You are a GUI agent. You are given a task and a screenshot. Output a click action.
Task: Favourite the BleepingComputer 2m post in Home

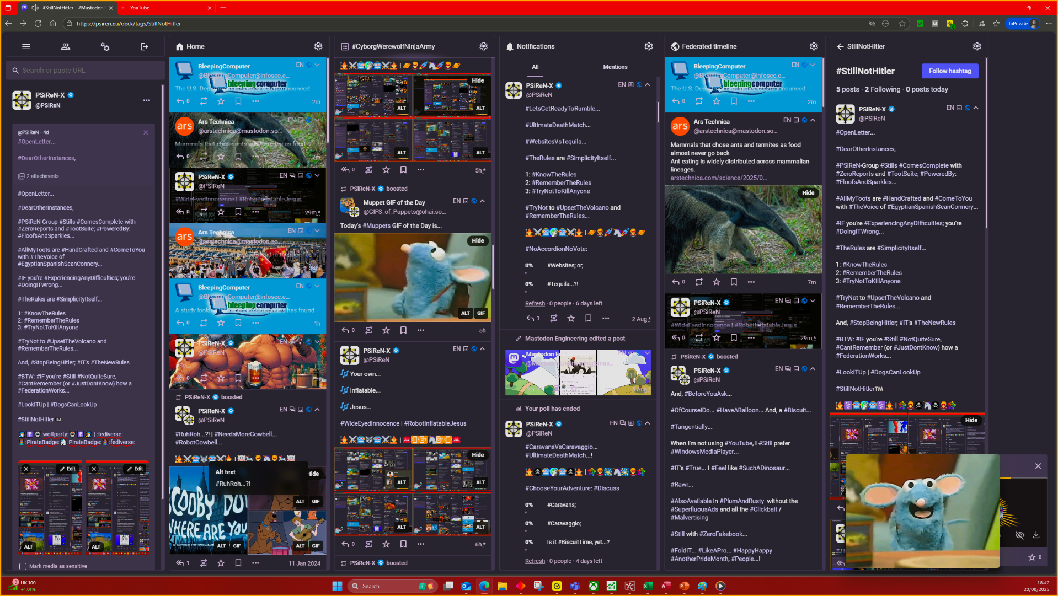pos(221,101)
